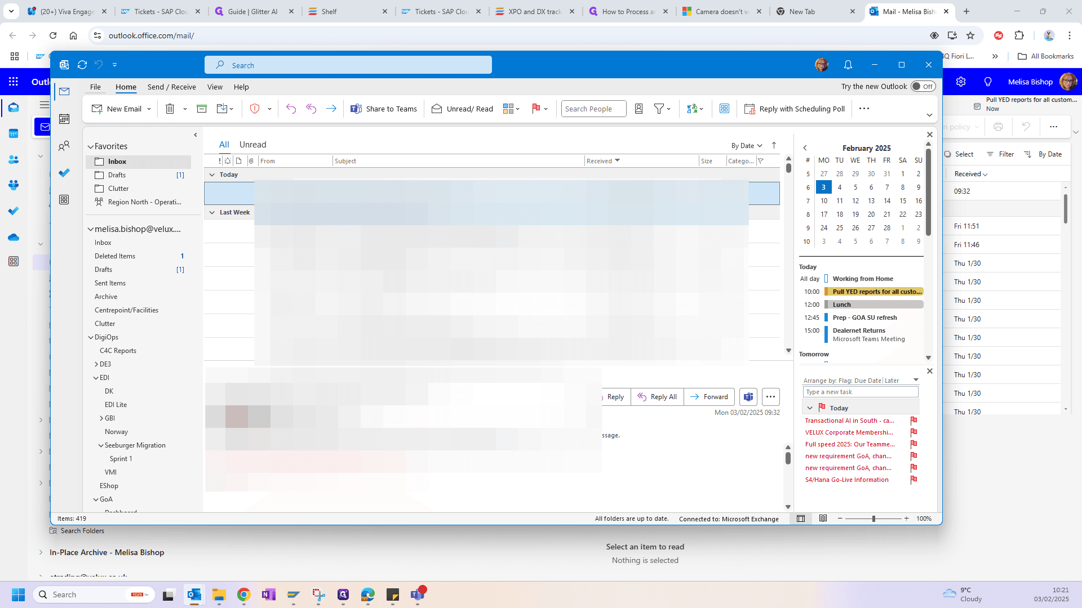Viewport: 1082px width, 608px height.
Task: Switch to Reading view in status bar
Action: [x=823, y=518]
